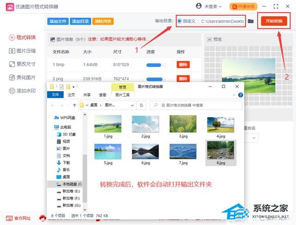Open the 主页 ribbon tab
The image size is (296, 225).
(71, 95)
